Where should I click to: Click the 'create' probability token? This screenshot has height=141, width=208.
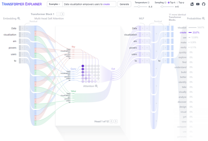click(183, 33)
